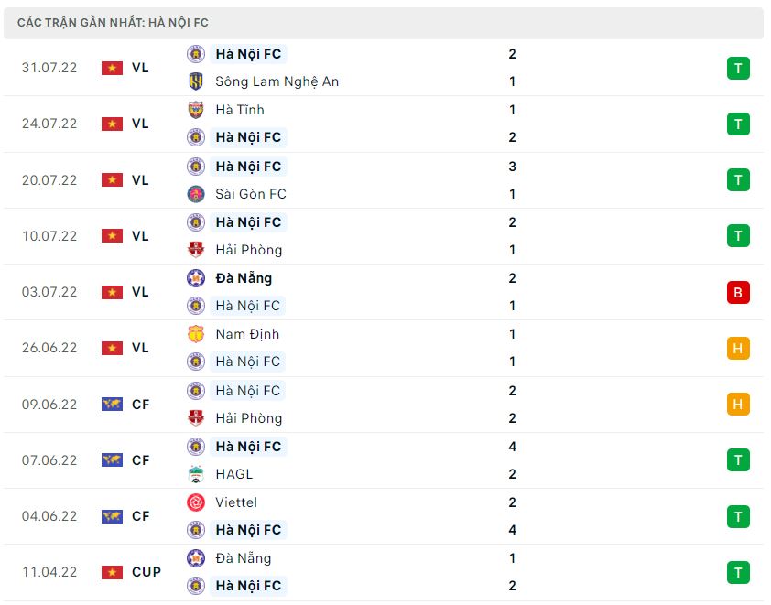The height and width of the screenshot is (605, 771).
Task: Click the CF competition icon on the 09.06.22 row
Action: point(112,405)
